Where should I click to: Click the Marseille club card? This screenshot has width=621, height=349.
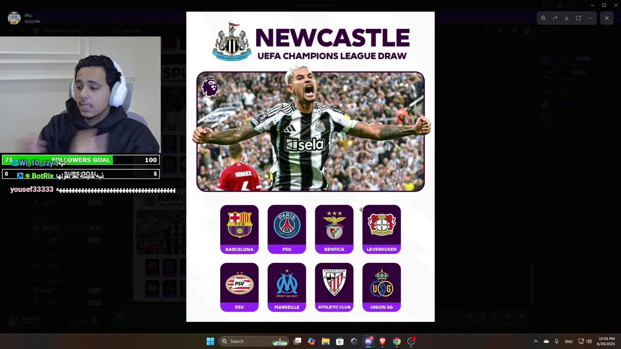(287, 287)
